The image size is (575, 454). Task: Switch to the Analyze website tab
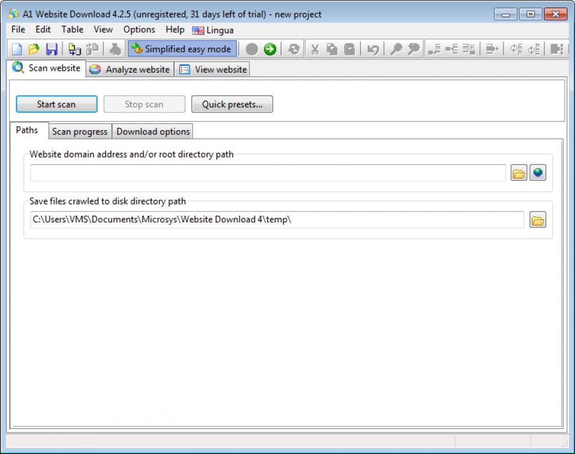(130, 69)
